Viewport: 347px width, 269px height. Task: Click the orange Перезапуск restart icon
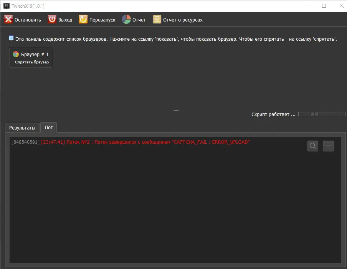83,19
